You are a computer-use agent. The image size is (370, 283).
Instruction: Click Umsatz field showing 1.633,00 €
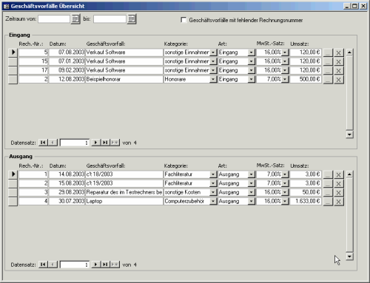pyautogui.click(x=306, y=202)
